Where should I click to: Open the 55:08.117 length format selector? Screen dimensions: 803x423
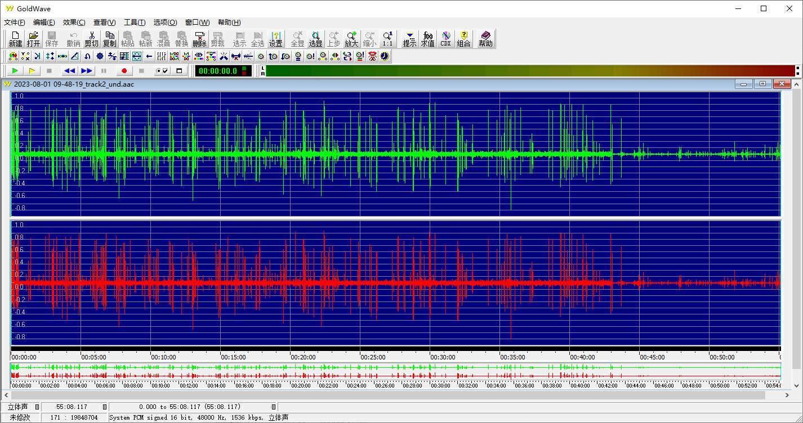point(104,407)
